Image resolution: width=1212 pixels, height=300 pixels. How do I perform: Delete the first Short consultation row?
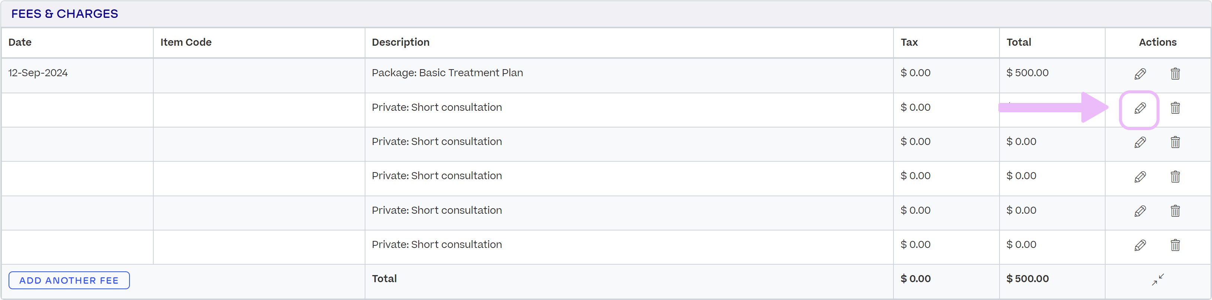(x=1175, y=108)
